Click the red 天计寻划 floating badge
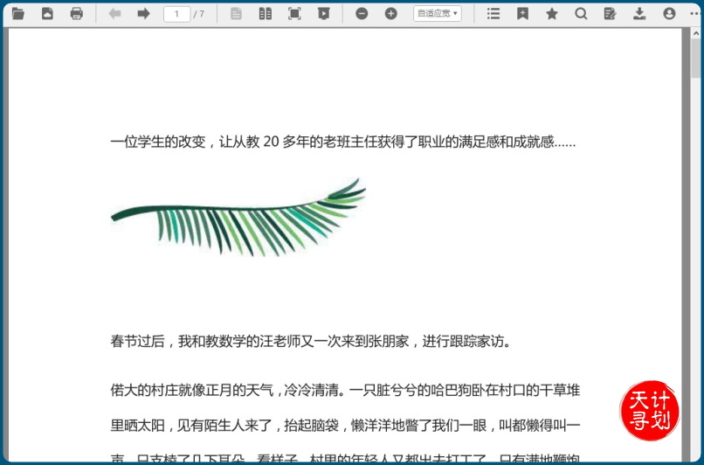The image size is (704, 465). click(649, 411)
